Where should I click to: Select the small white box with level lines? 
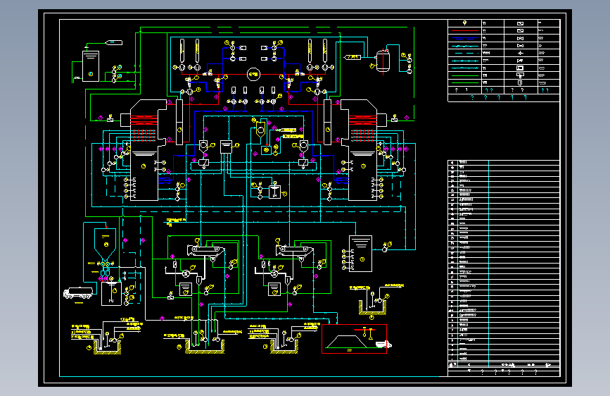pyautogui.click(x=226, y=147)
